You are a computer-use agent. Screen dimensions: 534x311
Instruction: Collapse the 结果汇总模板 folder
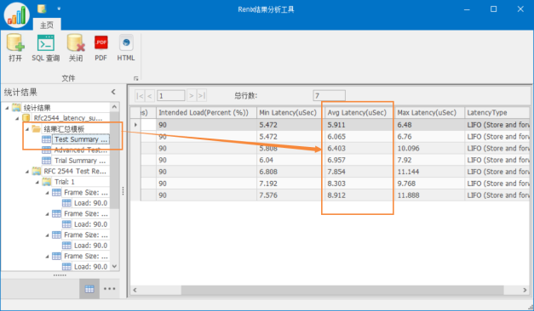27,129
